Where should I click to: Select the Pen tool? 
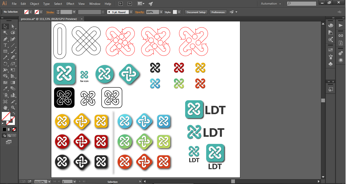[5, 39]
